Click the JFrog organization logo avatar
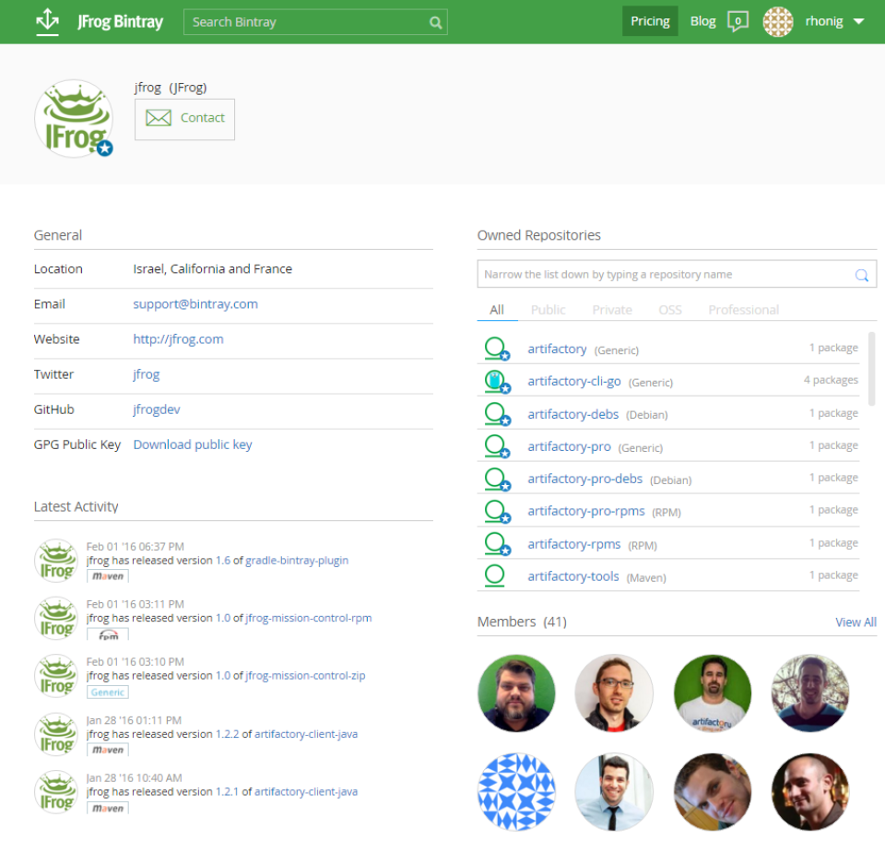Viewport: 885px width, 853px height. (74, 119)
